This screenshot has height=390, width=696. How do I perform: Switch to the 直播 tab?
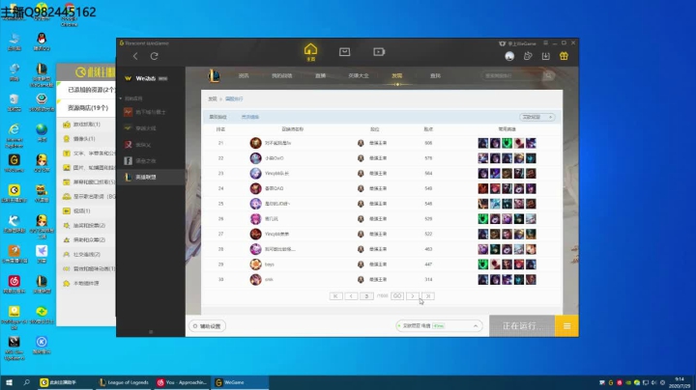(320, 76)
